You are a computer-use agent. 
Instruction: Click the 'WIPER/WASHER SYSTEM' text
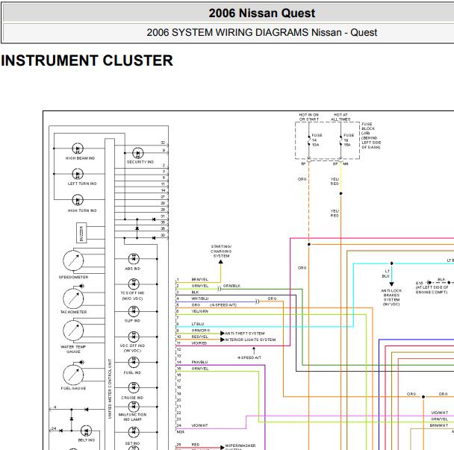point(240,447)
